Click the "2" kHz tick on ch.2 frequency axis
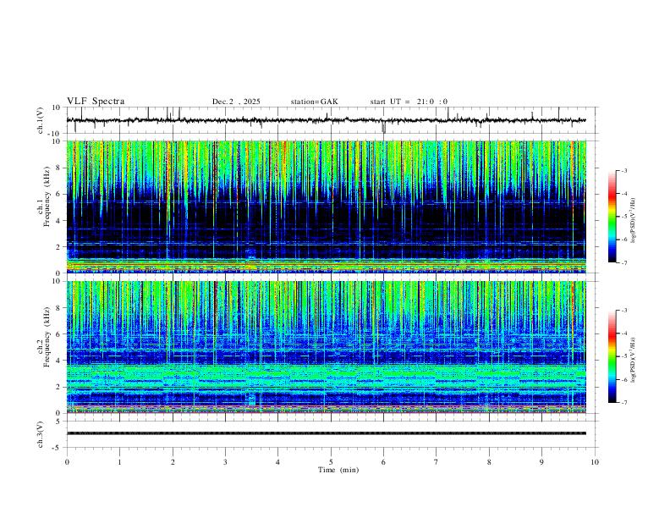The image size is (670, 518). tap(58, 387)
